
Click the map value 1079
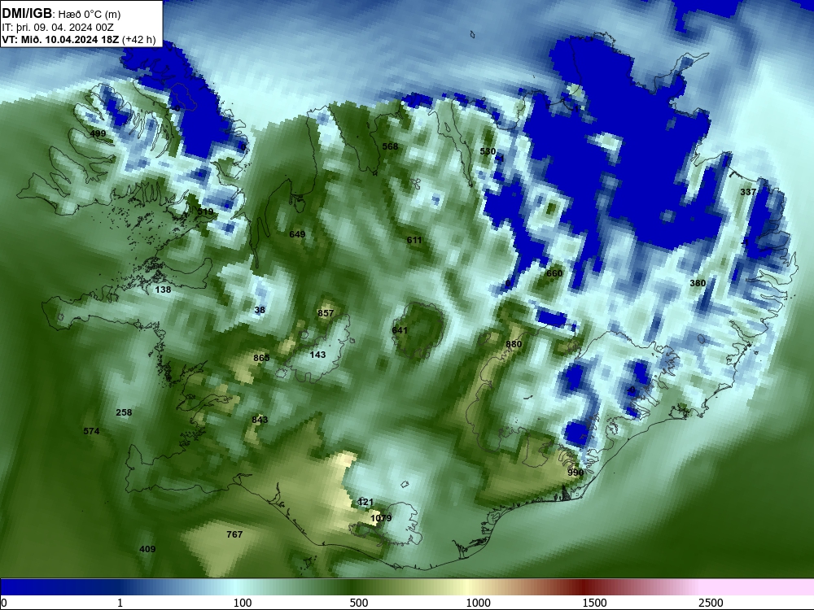click(x=381, y=518)
